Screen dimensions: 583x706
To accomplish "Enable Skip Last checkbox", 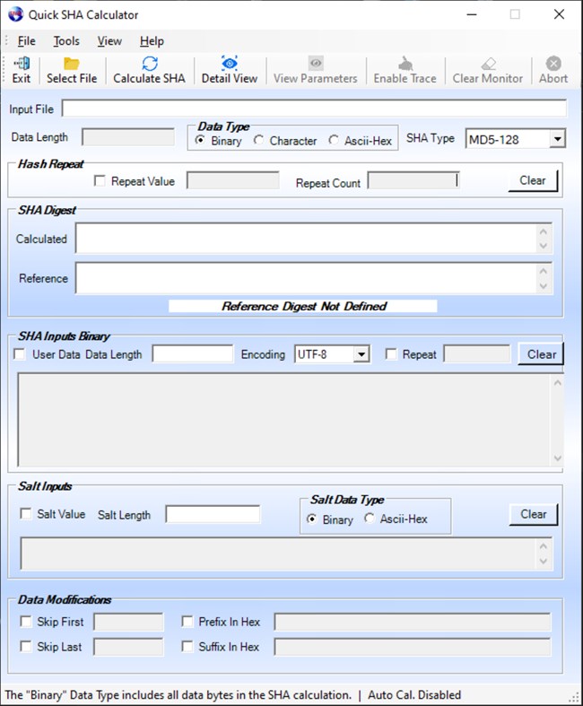I will [26, 647].
